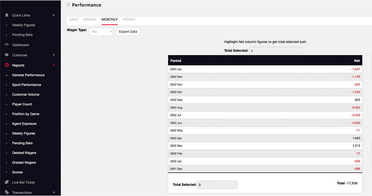Image resolution: width=372 pixels, height=196 pixels.
Task: Select net value -71 for 2022 May
Action: 358,130
